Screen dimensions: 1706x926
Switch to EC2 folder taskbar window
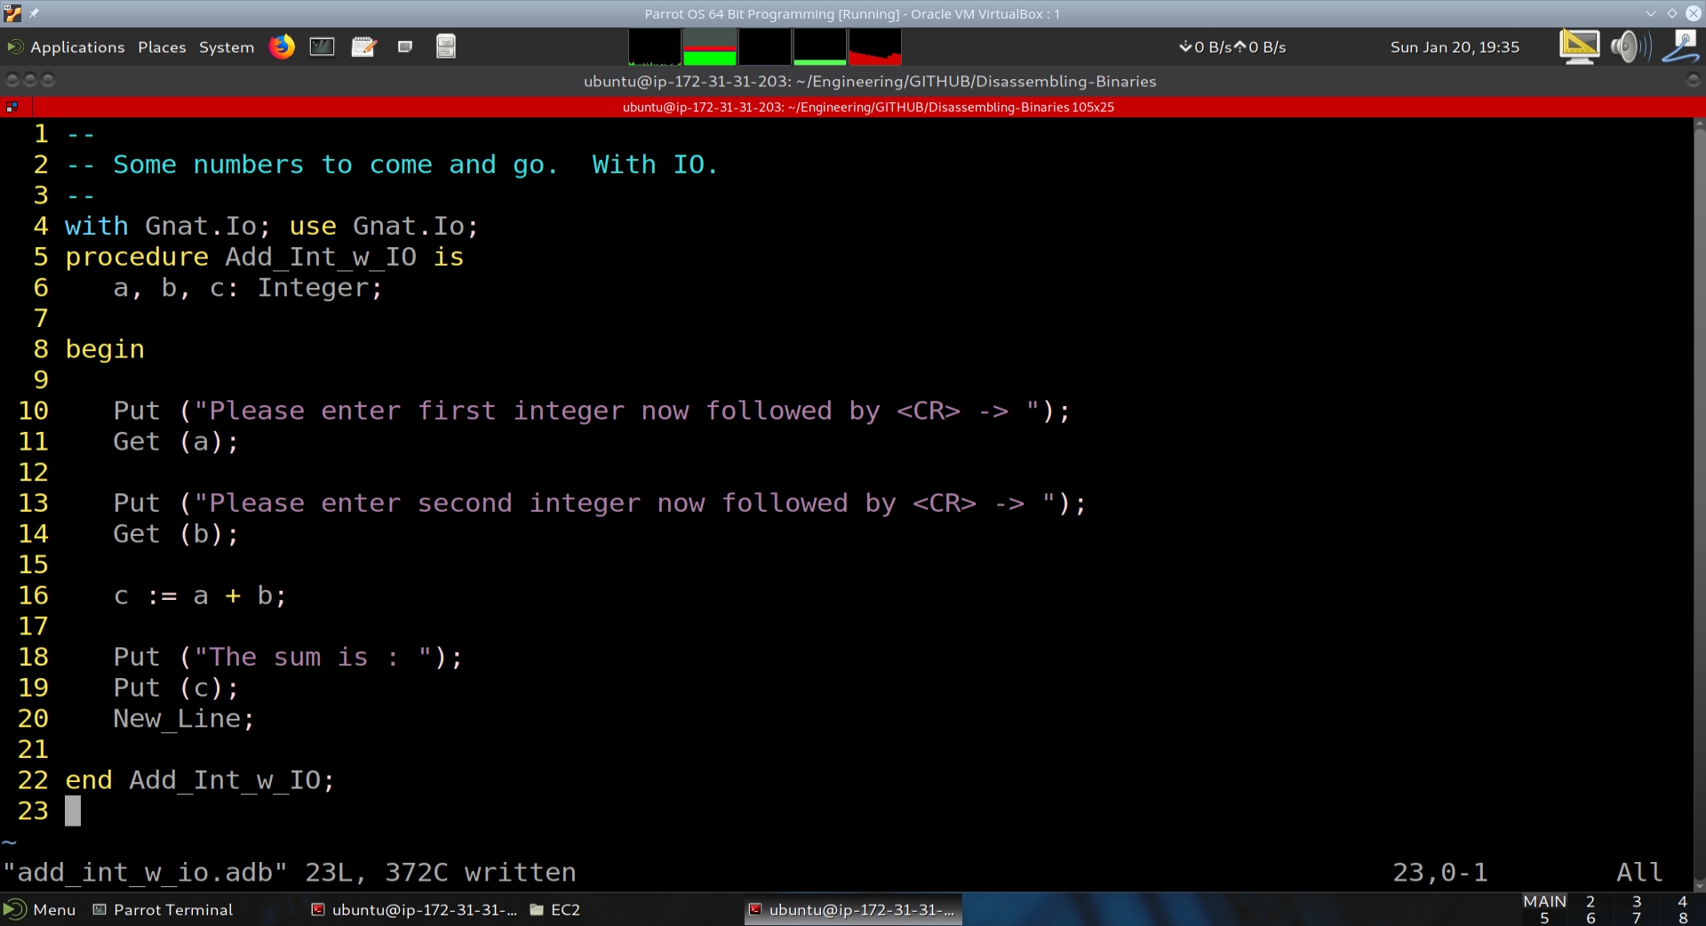pyautogui.click(x=555, y=909)
